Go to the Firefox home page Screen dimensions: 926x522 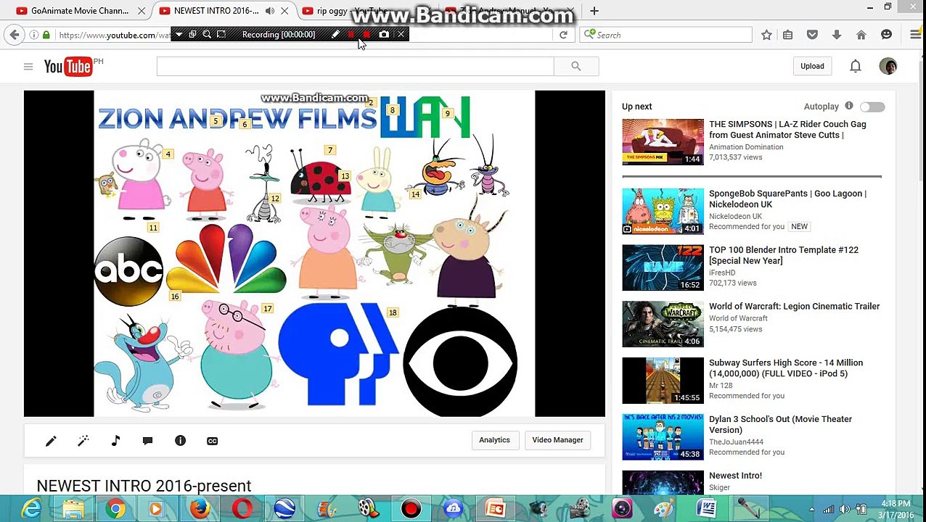(x=861, y=35)
